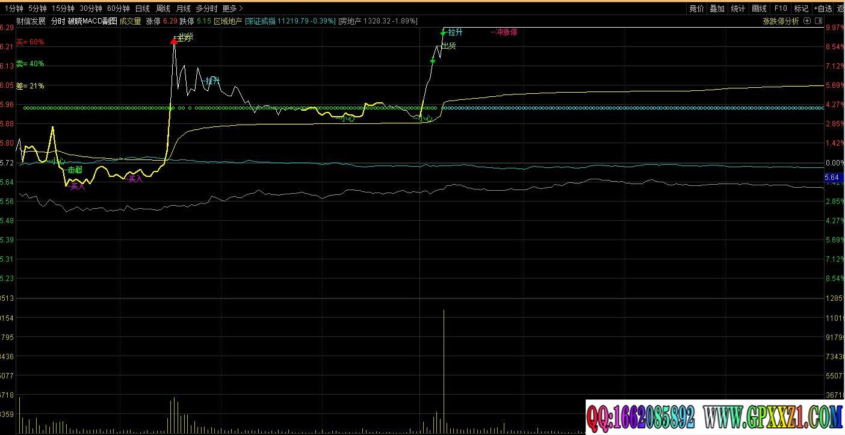This screenshot has height=435, width=845.
Task: Switch to the 5分钟 period tab
Action: (x=37, y=8)
